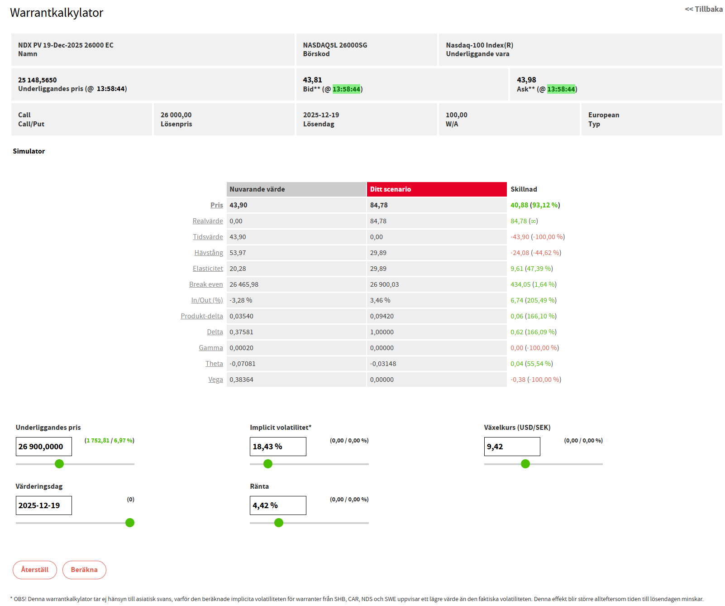Open the Hävstång term link
Viewport: 725px width, 606px height.
click(x=209, y=253)
